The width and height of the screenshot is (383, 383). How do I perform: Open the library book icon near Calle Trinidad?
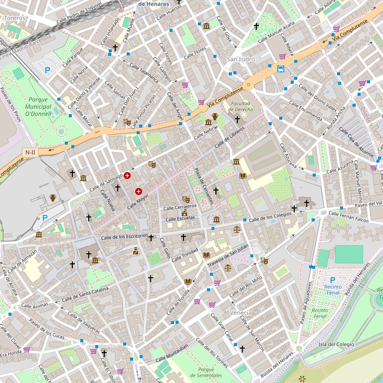206,255
